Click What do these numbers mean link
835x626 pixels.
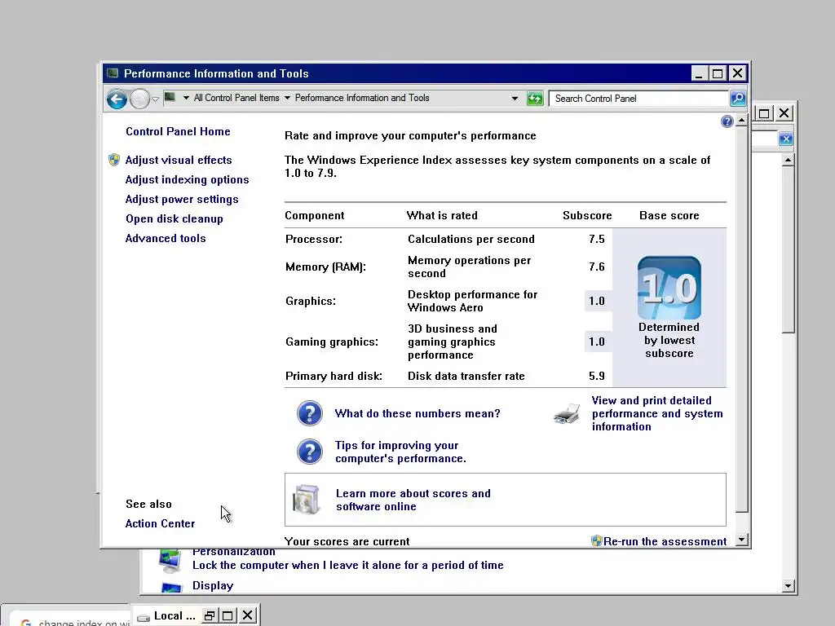tap(417, 413)
